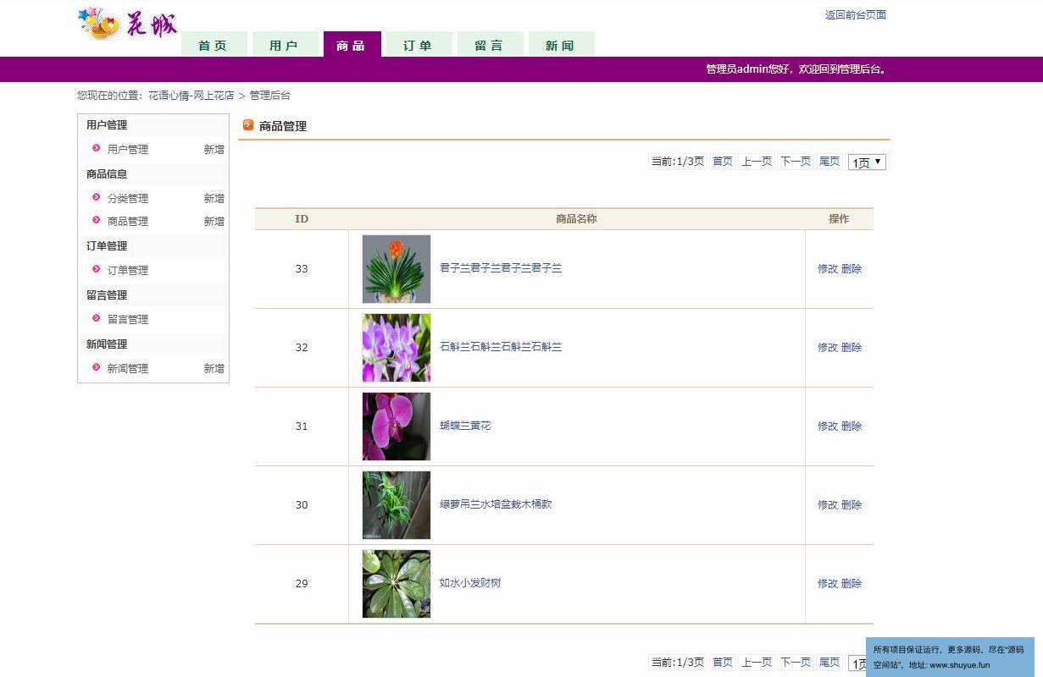Screen dimensions: 1043x677
Task: Open product name 如水小发财树
Action: pos(470,583)
